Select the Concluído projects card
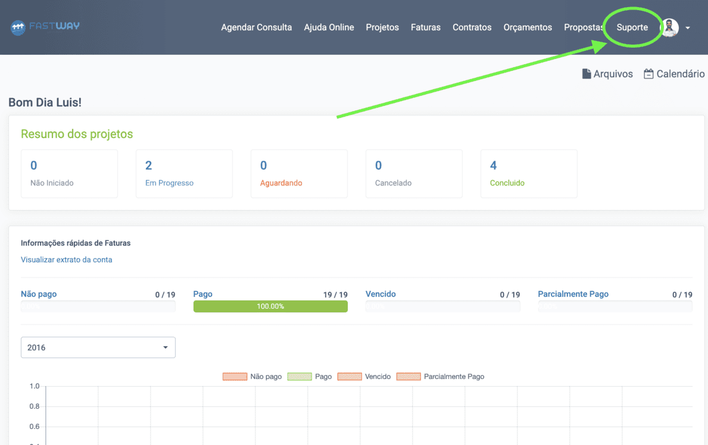 click(528, 173)
